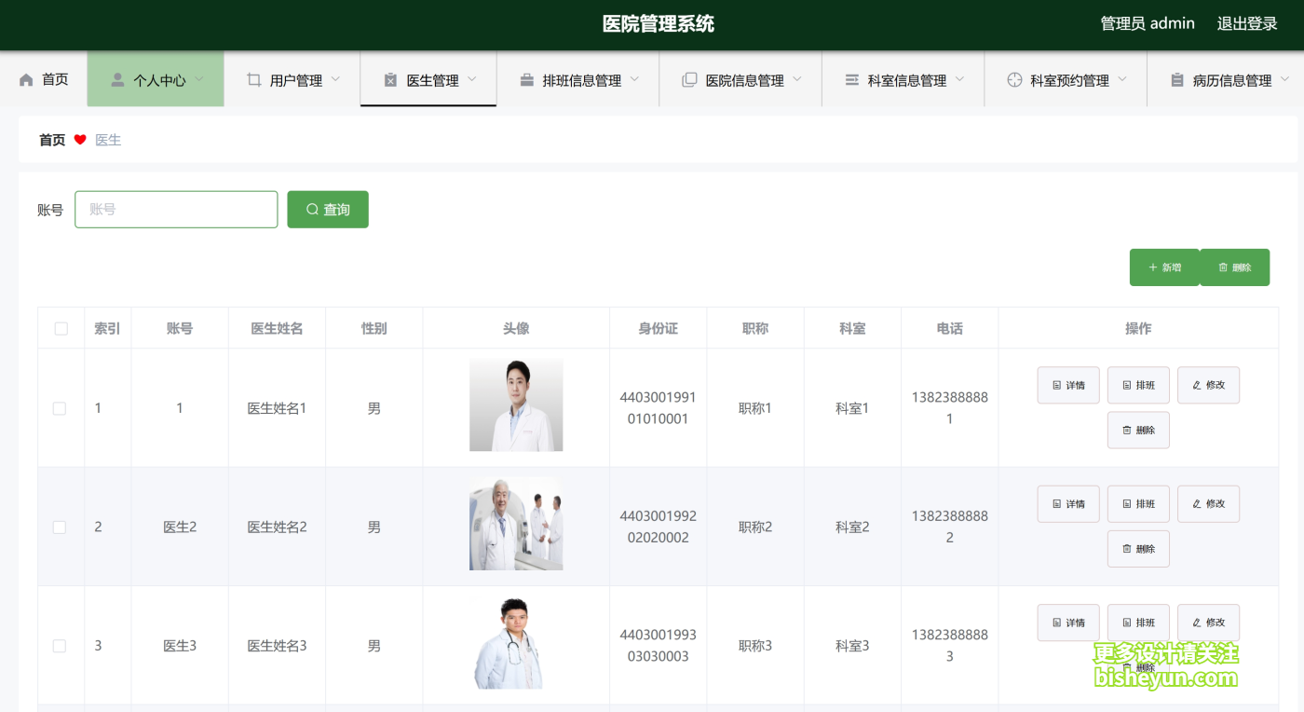Open the 排班信息管理 menu label
Viewport: 1304px width, 712px height.
point(582,81)
